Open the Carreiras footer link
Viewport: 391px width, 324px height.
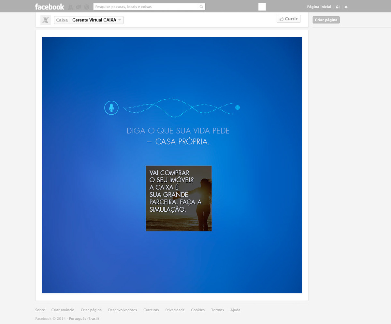click(151, 310)
